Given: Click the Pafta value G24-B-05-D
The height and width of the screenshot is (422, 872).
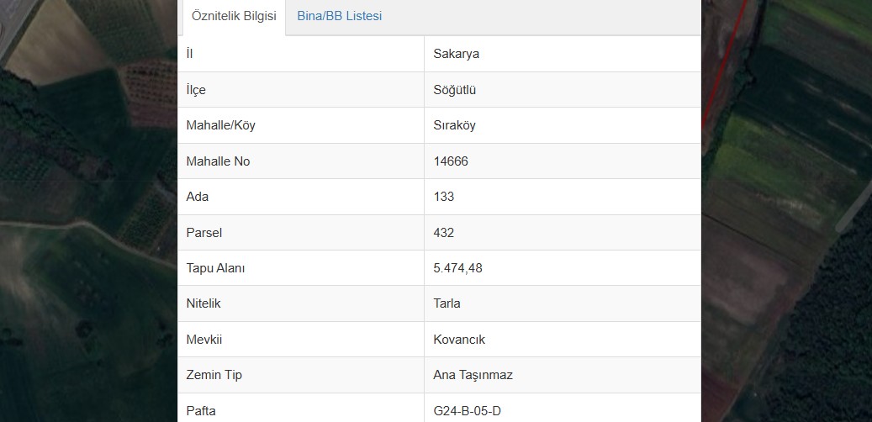Looking at the screenshot, I should (x=468, y=411).
